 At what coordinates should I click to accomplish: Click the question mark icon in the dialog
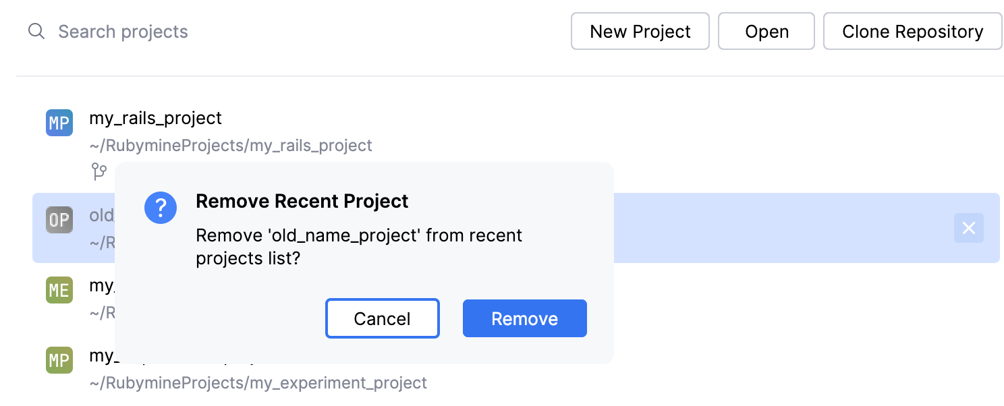[161, 208]
